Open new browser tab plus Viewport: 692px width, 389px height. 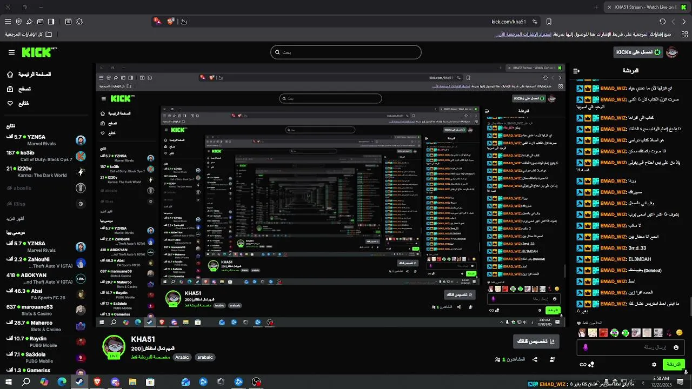[x=596, y=7]
